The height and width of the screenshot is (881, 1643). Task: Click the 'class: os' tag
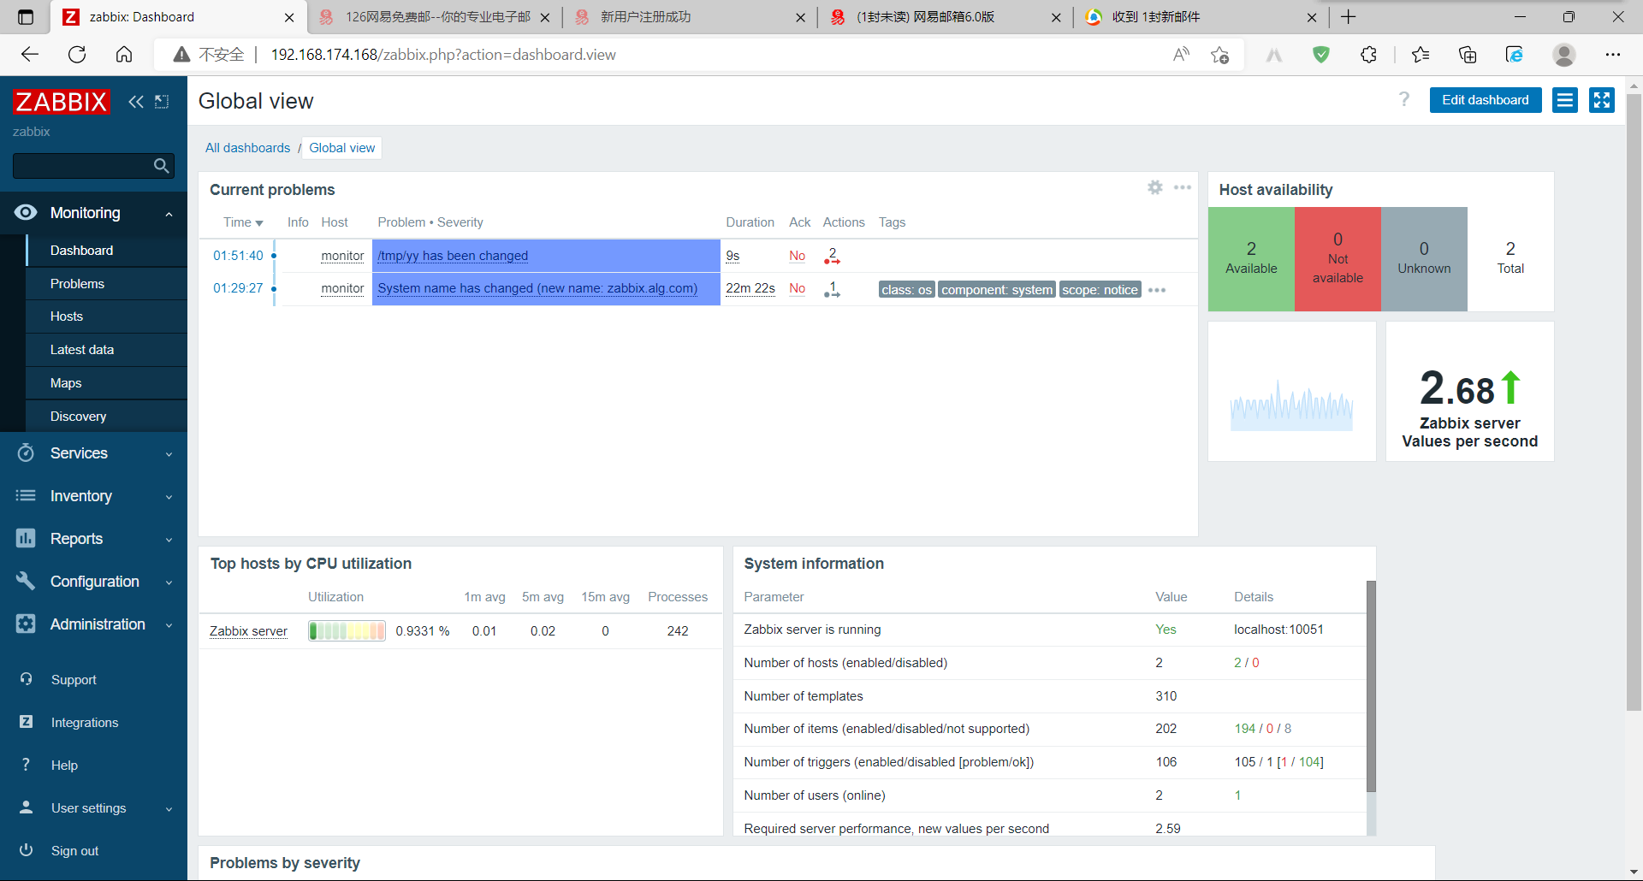tap(906, 290)
